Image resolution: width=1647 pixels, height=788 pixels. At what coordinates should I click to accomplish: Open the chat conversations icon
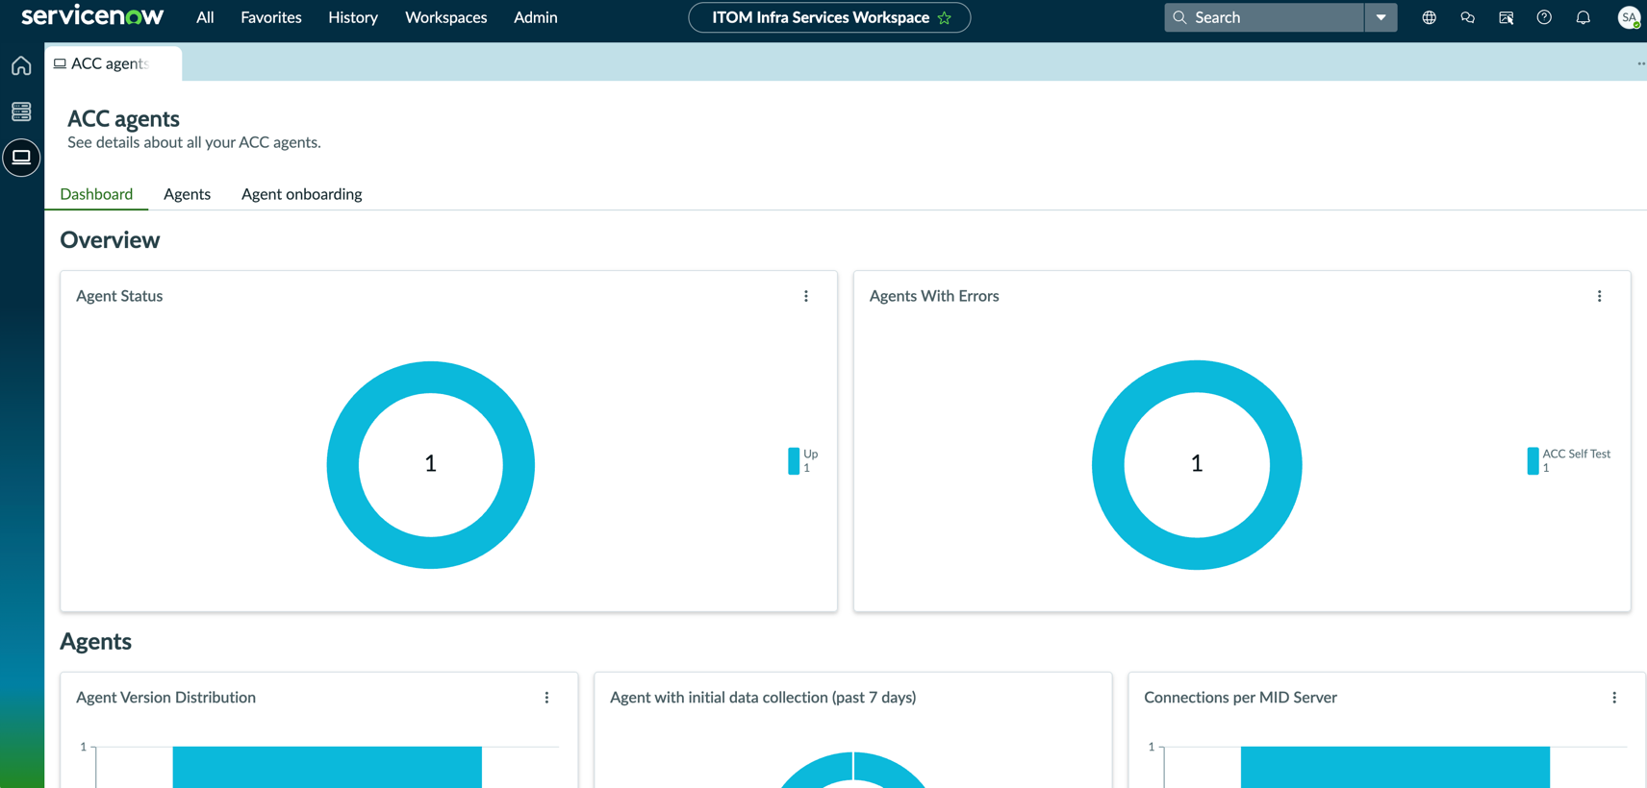point(1467,17)
